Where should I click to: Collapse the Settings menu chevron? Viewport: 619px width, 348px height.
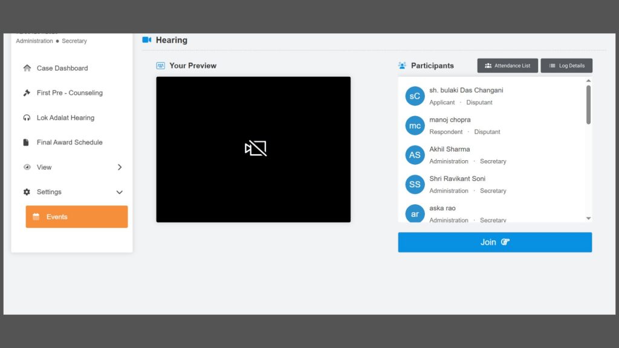click(120, 192)
